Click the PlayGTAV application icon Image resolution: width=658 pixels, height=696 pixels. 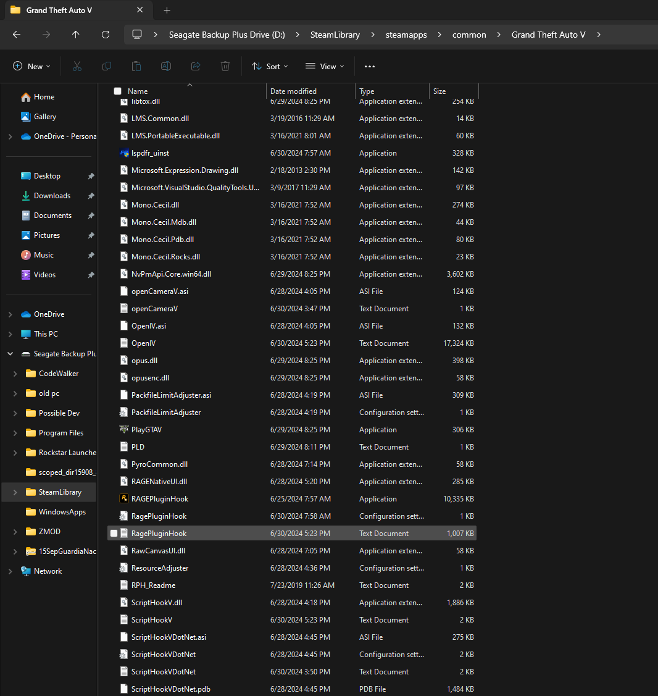[124, 430]
